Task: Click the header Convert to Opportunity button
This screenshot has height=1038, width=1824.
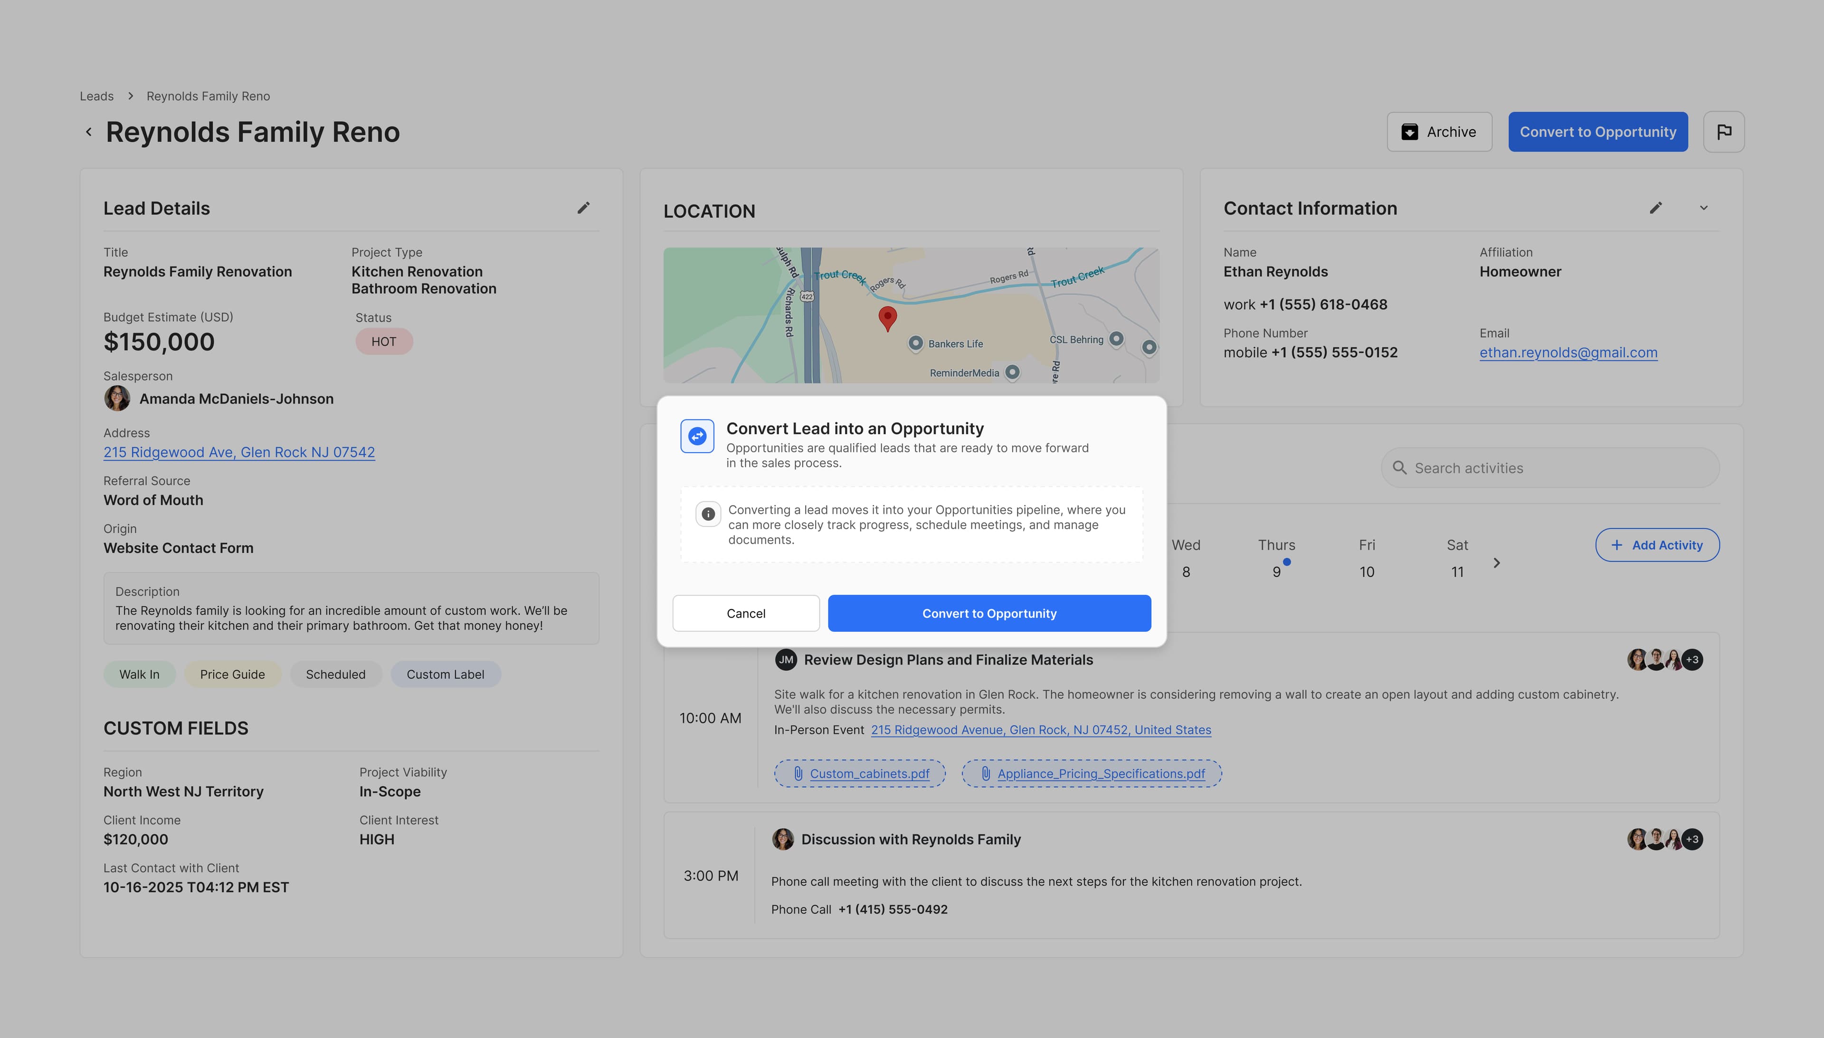Action: point(1597,132)
